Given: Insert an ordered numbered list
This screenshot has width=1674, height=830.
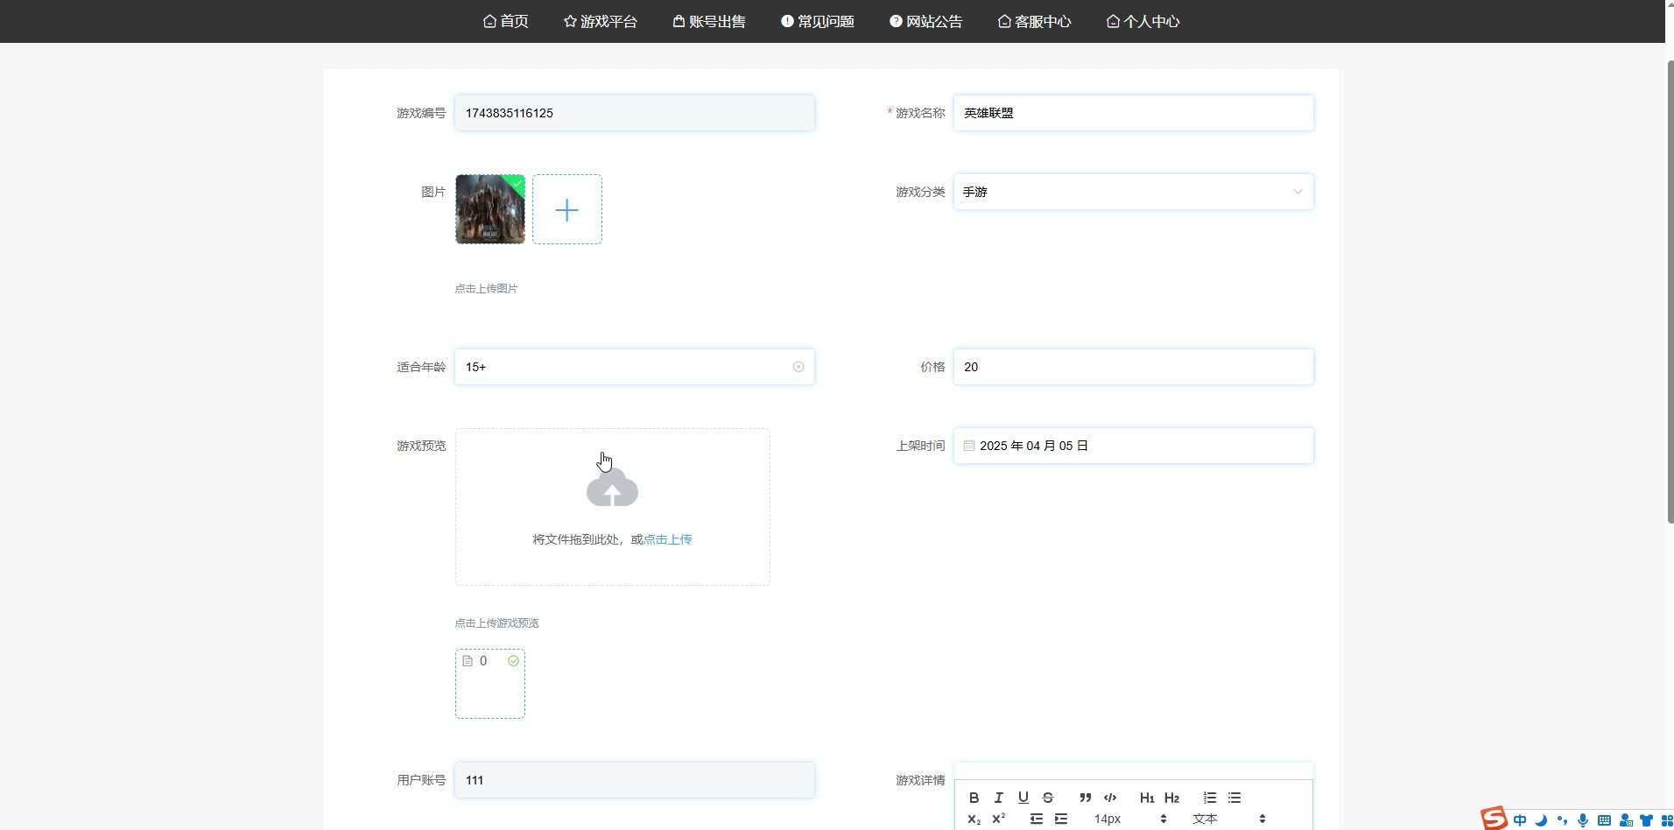Looking at the screenshot, I should coord(1209,798).
